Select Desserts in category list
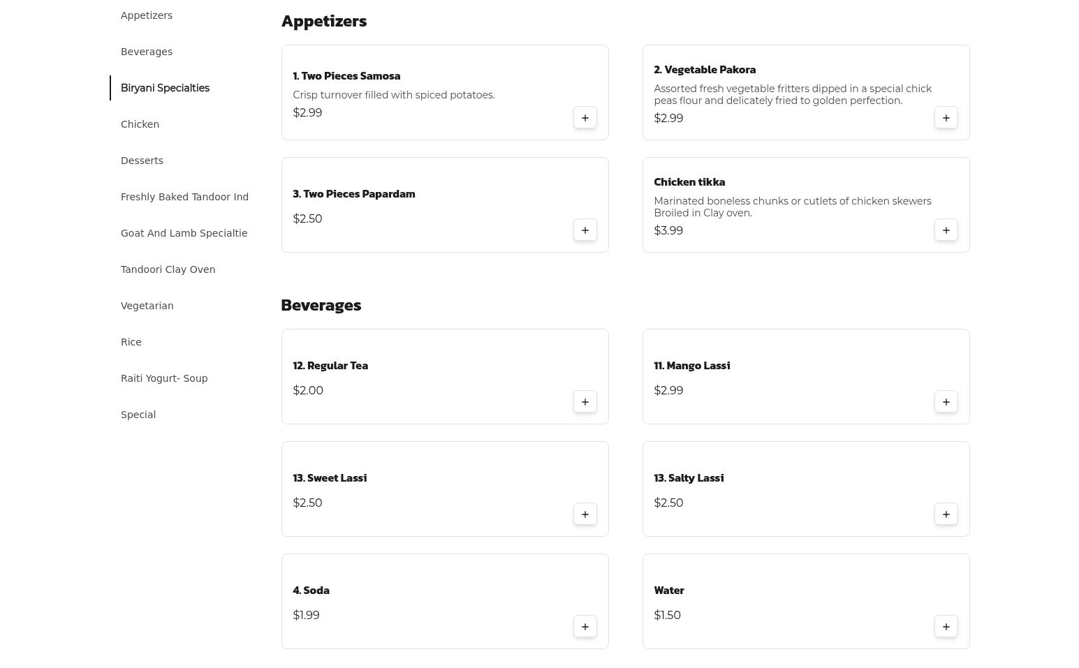The width and height of the screenshot is (1079, 668). click(x=142, y=161)
